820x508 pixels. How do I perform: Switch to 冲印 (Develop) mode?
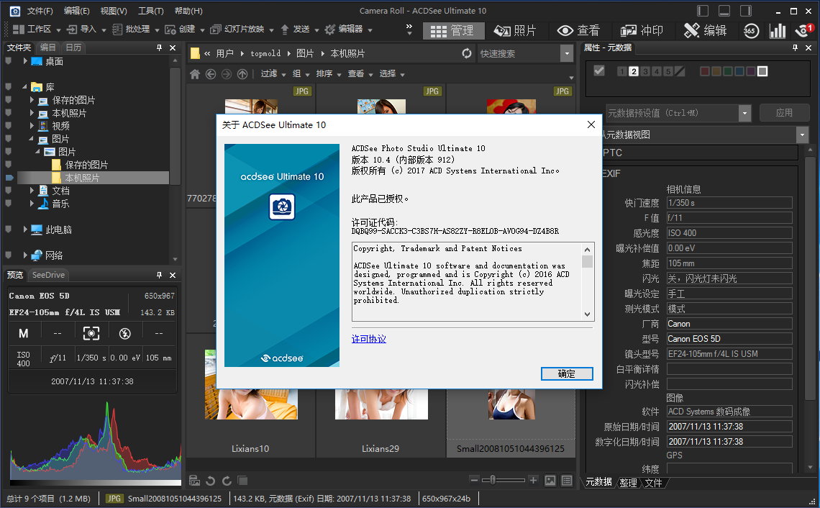[x=642, y=31]
